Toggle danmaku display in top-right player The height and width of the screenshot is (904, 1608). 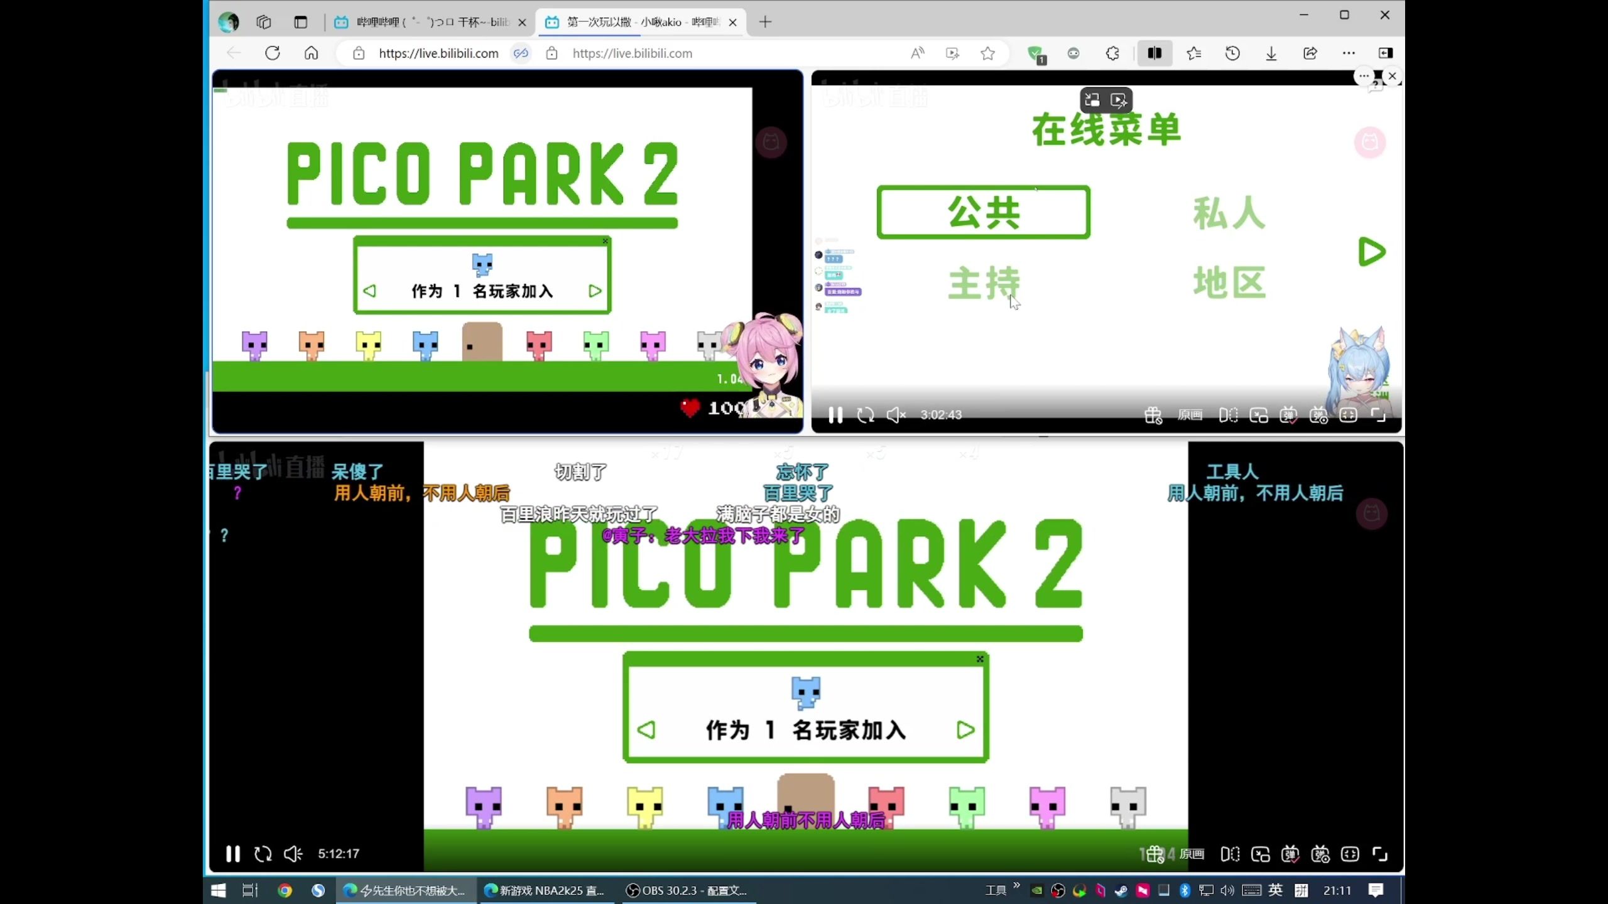pos(1289,415)
